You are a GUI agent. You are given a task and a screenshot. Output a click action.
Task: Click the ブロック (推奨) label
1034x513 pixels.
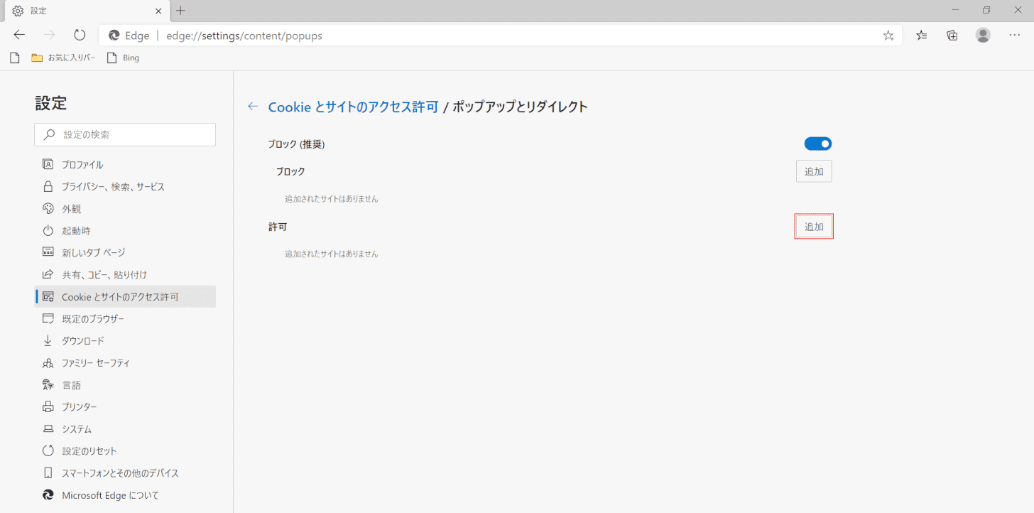[x=296, y=144]
